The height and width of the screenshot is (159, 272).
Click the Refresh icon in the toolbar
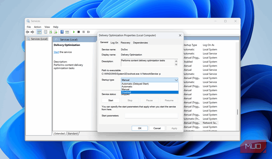point(51,32)
